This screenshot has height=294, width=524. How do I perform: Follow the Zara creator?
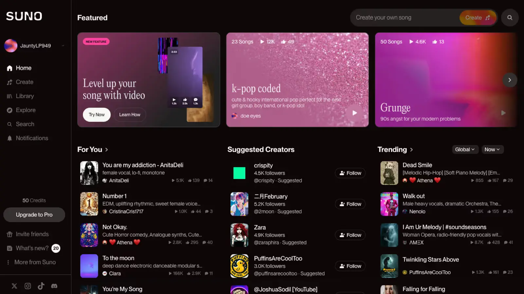pyautogui.click(x=350, y=235)
